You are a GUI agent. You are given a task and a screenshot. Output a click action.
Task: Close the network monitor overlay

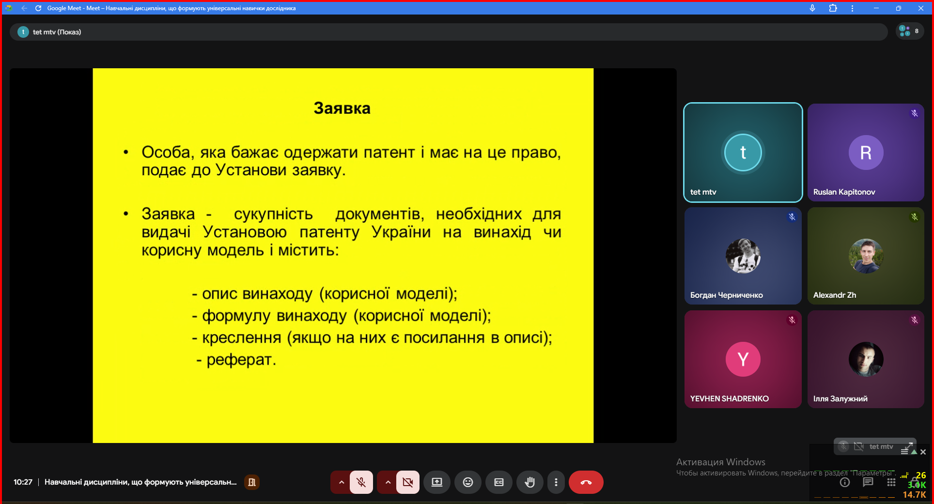tap(923, 452)
